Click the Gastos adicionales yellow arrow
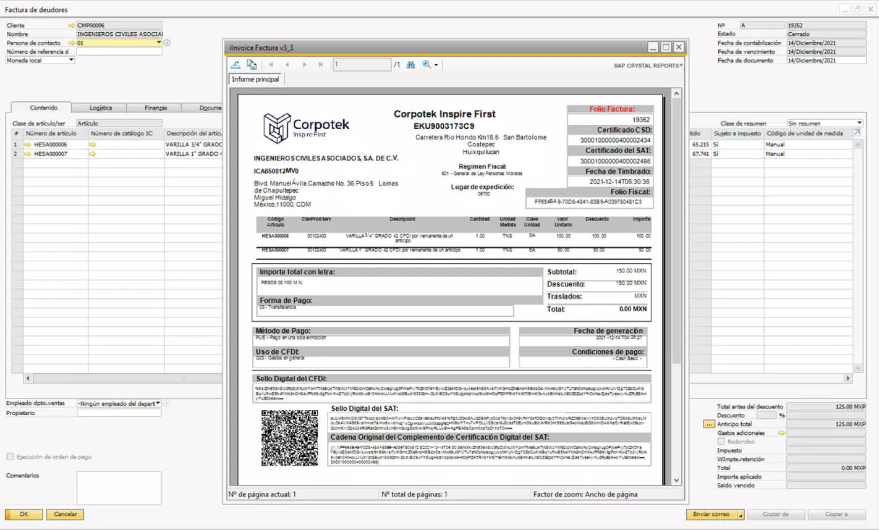Image resolution: width=879 pixels, height=530 pixels. pos(781,433)
